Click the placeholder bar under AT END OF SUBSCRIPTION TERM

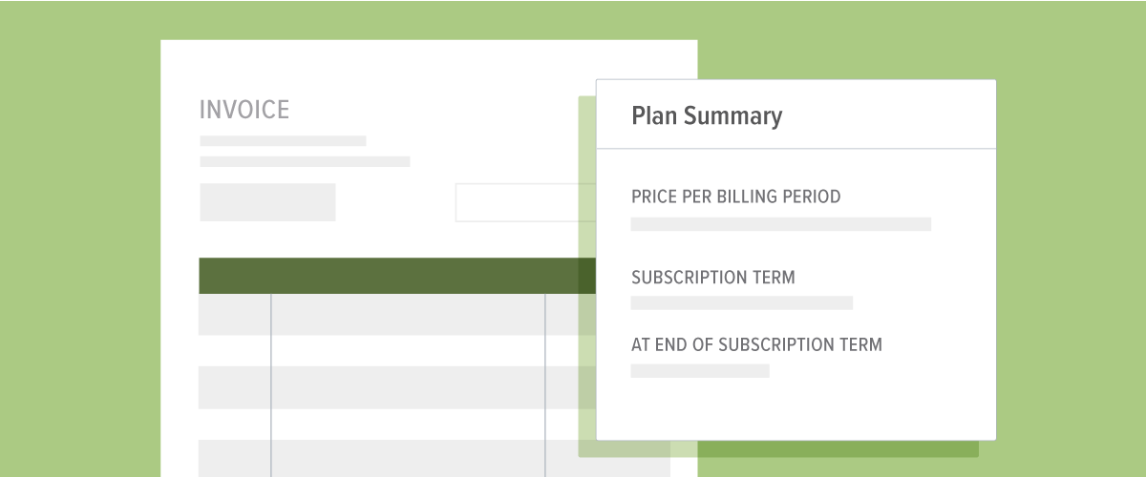point(700,370)
